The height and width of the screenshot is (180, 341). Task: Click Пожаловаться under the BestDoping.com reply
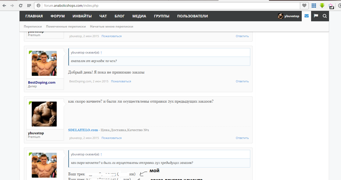pos(121,81)
